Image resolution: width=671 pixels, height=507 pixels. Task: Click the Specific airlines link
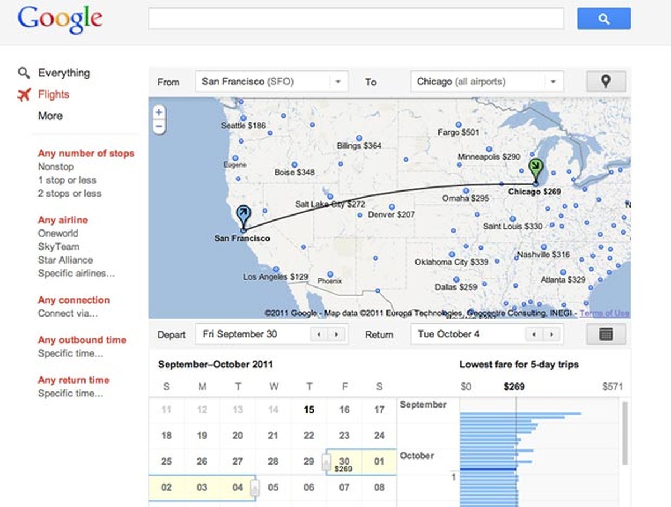(x=76, y=273)
